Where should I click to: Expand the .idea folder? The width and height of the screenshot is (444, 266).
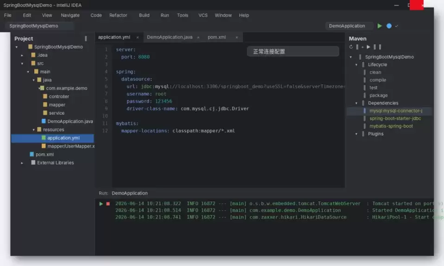coord(22,55)
